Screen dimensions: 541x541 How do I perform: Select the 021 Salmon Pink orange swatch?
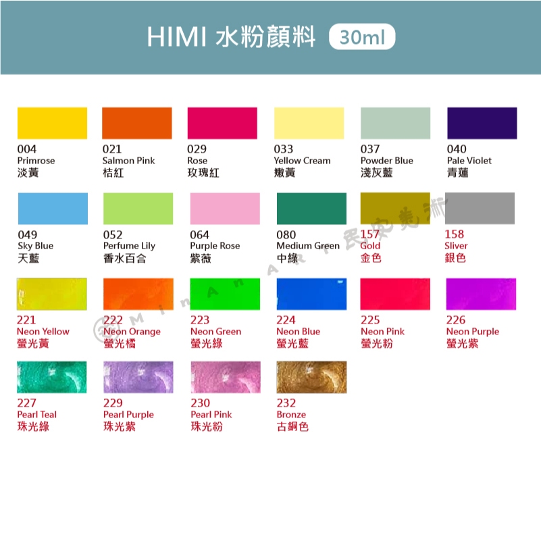[137, 123]
